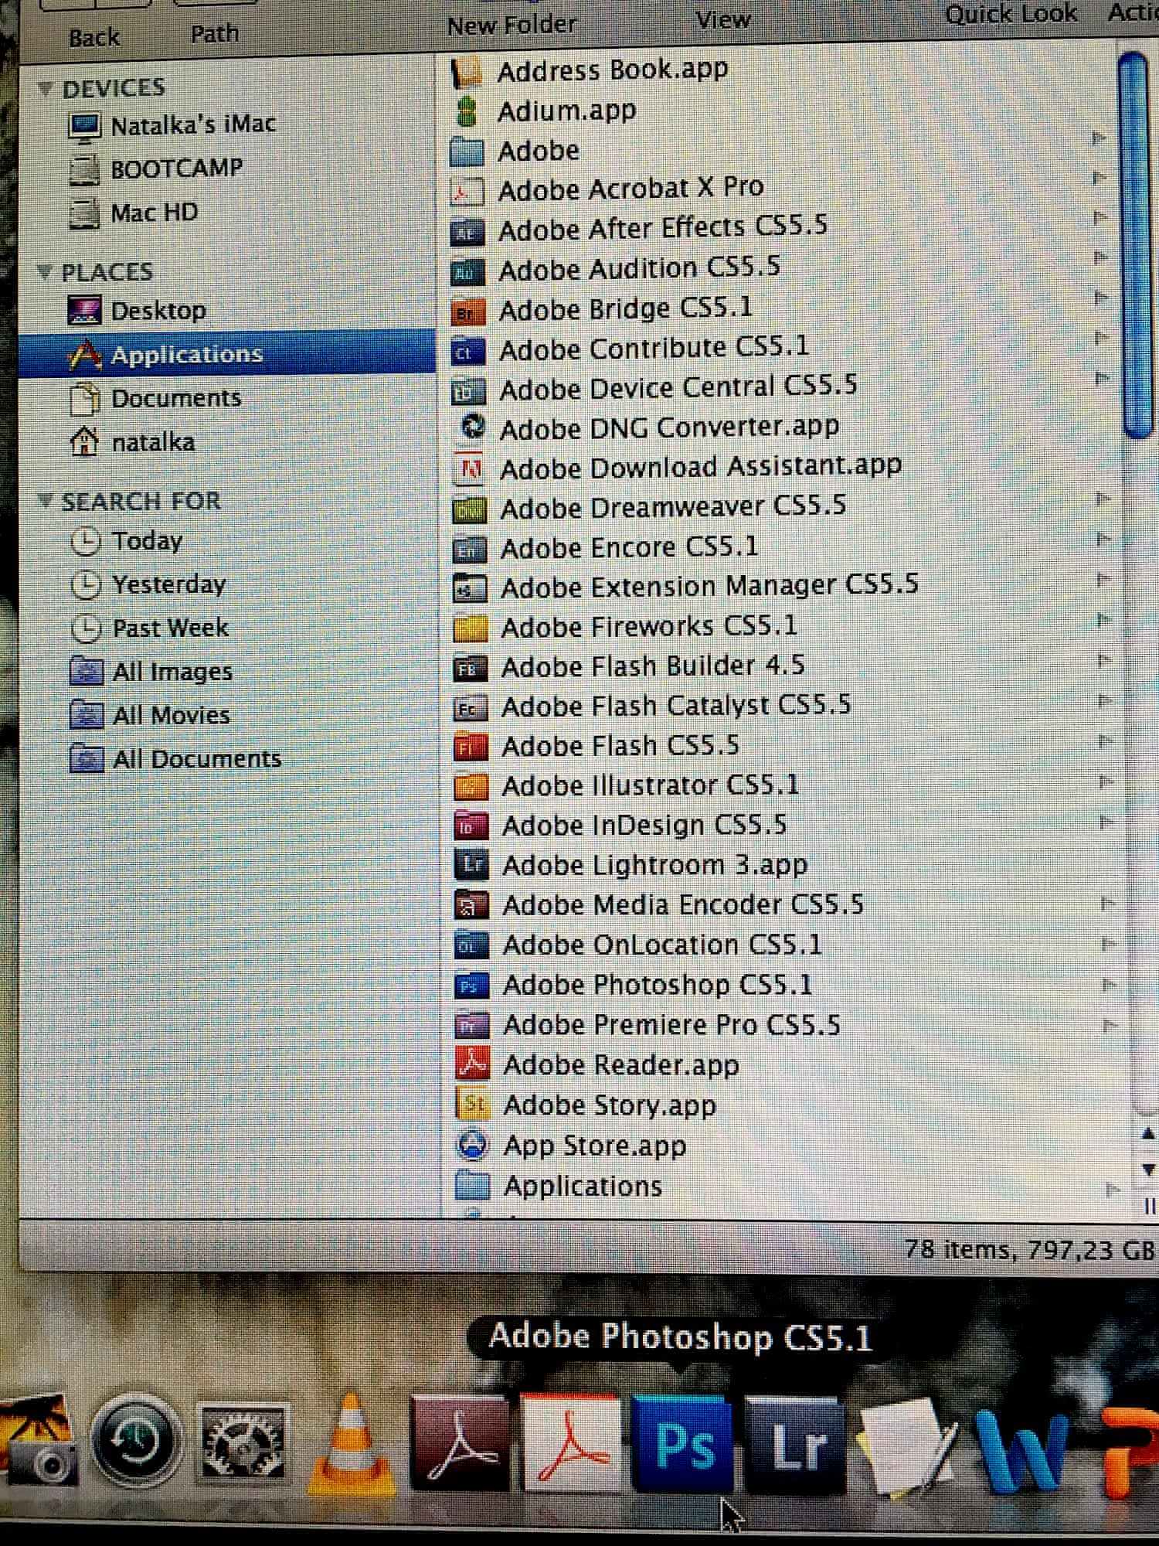
Task: Collapse the DEVICES sidebar section
Action: tap(45, 88)
